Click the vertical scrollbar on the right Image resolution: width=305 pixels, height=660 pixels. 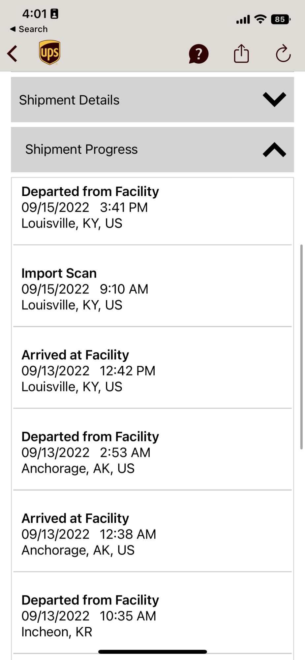[301, 347]
